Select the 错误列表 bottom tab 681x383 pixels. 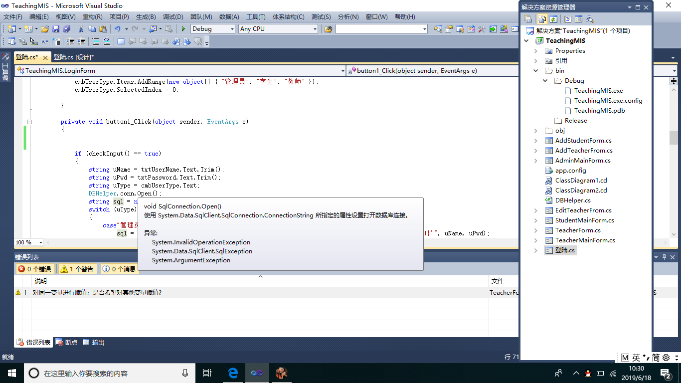coord(33,343)
